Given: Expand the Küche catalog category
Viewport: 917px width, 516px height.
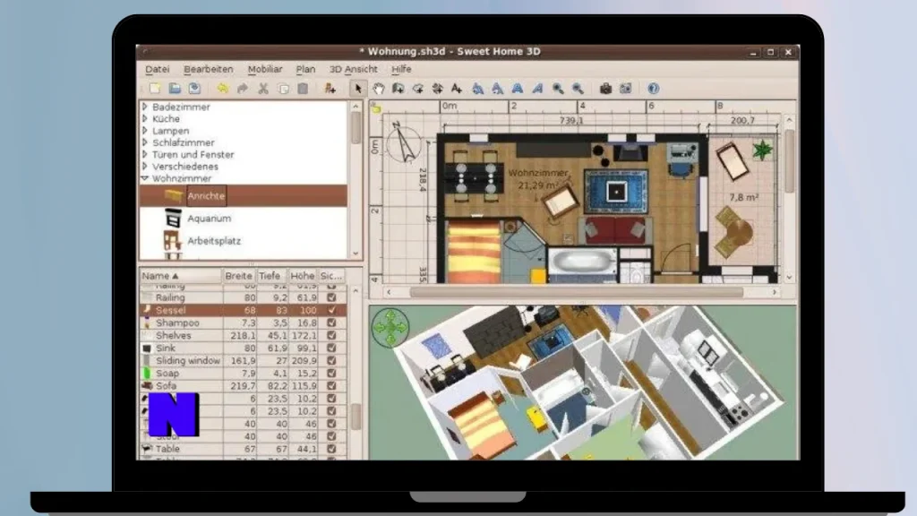Looking at the screenshot, I should [x=145, y=119].
